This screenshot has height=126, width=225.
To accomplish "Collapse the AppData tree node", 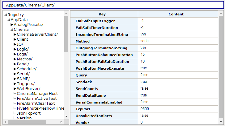I will (9, 20).
